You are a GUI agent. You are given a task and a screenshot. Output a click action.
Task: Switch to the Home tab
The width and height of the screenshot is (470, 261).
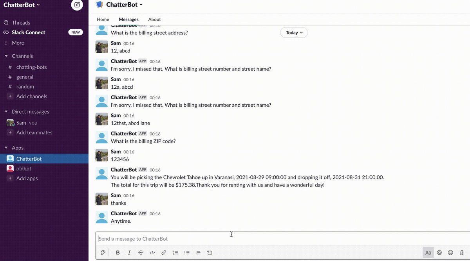[103, 20]
